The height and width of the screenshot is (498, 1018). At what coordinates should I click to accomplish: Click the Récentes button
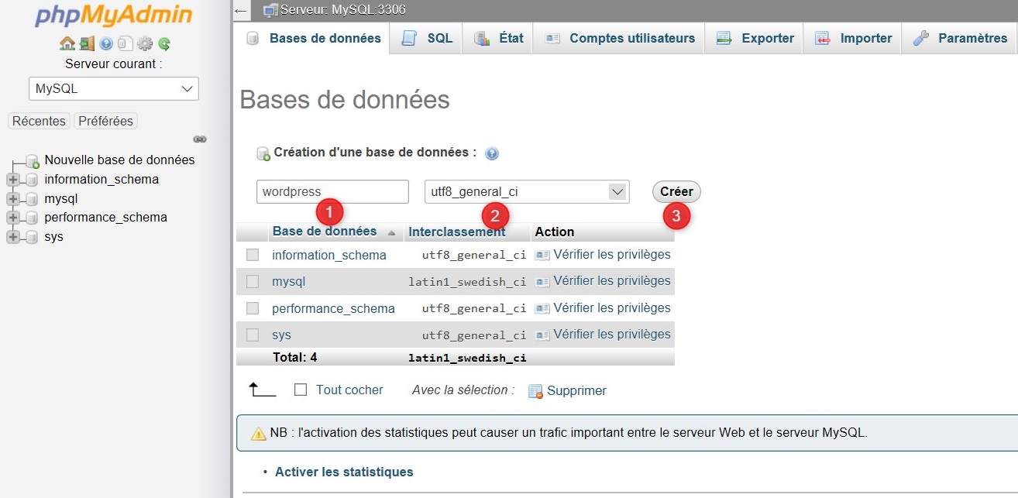click(x=39, y=121)
